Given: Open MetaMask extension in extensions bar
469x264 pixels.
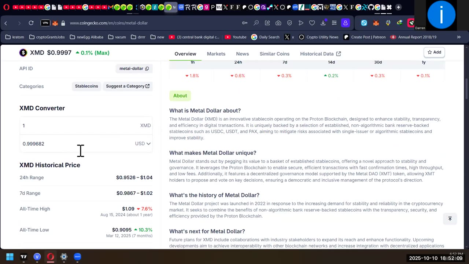Looking at the screenshot, I should click(x=376, y=23).
